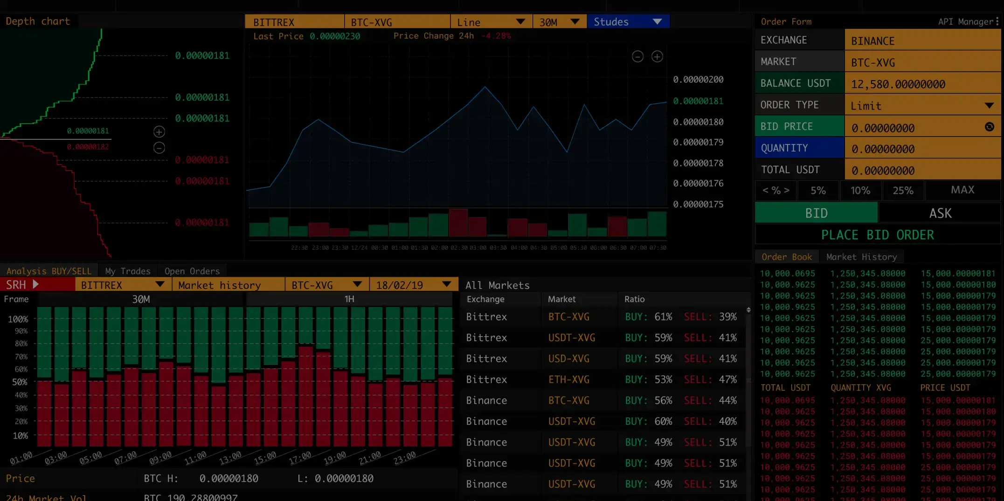Click the Market history selector

pyautogui.click(x=228, y=285)
